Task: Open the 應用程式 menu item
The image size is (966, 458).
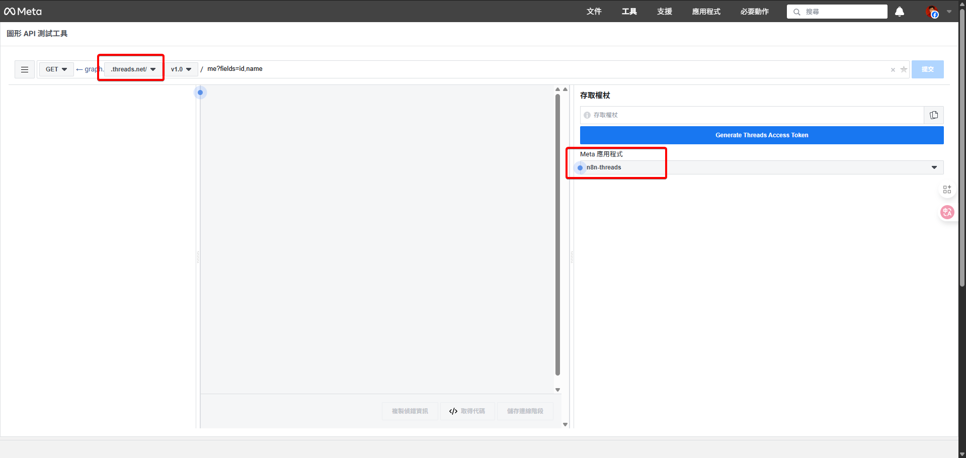Action: (x=706, y=12)
